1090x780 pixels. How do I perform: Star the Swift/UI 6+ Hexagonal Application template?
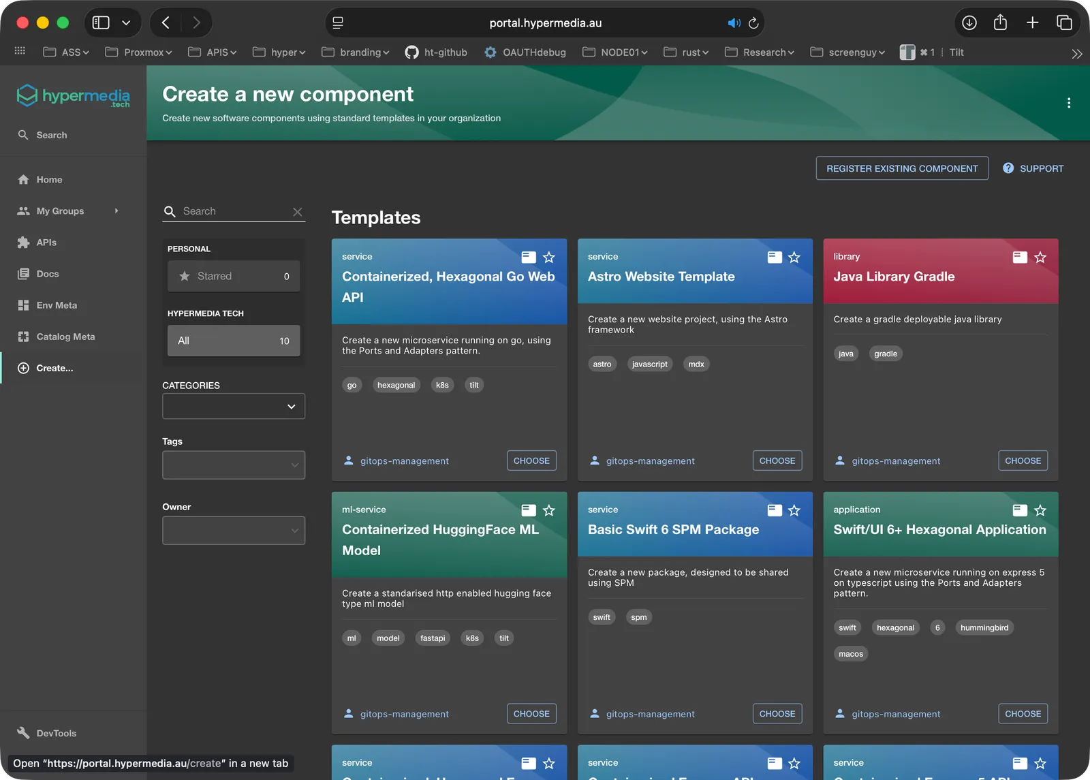1040,510
